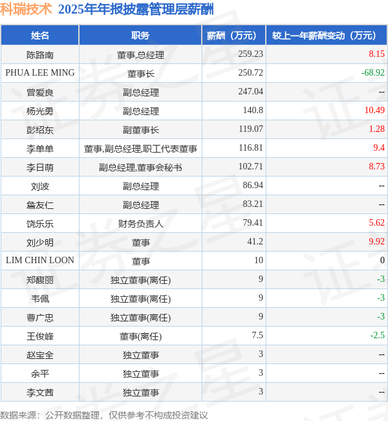Image resolution: width=388 pixels, height=421 pixels.
Task: Select the name 李日萌
Action: tap(40, 167)
